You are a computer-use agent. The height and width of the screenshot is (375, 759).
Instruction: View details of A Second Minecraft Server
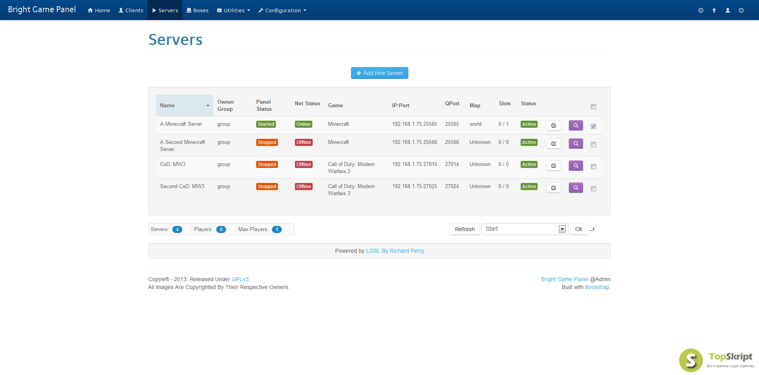[576, 144]
